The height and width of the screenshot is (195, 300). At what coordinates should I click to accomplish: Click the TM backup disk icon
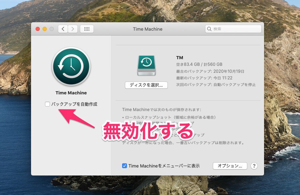point(147,65)
